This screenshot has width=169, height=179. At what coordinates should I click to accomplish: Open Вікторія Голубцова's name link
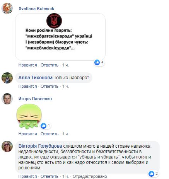pyautogui.click(x=40, y=146)
